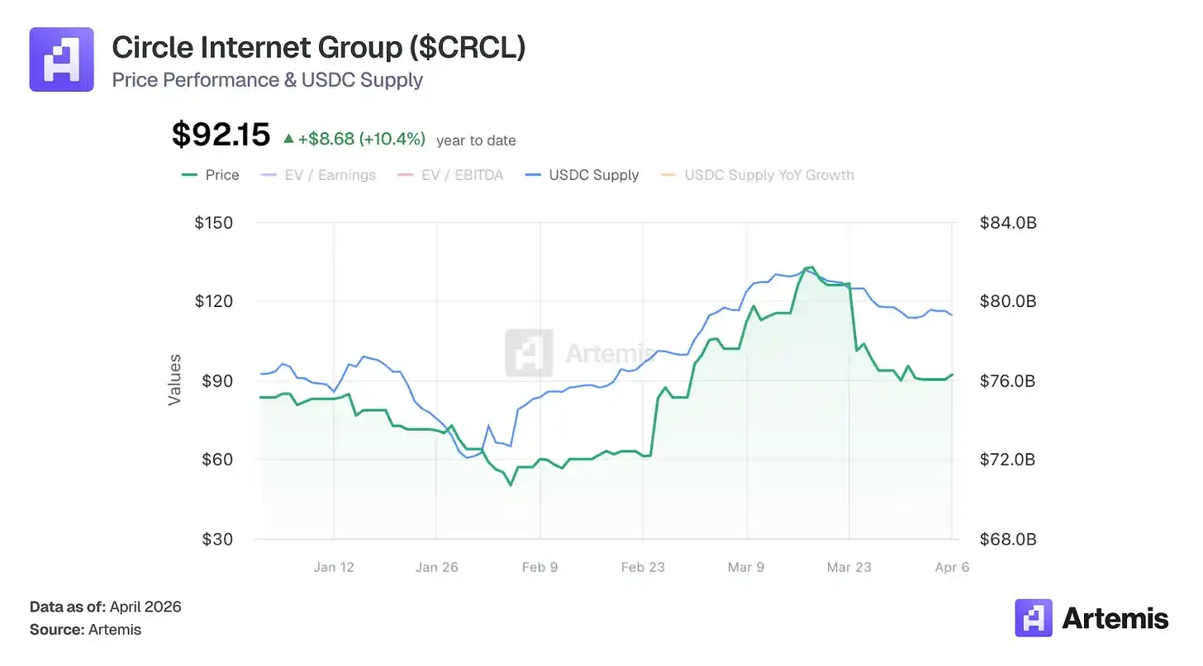Click the Price Performance & USDC Supply subtitle
Viewport: 1203px width, 666px height.
pyautogui.click(x=267, y=80)
